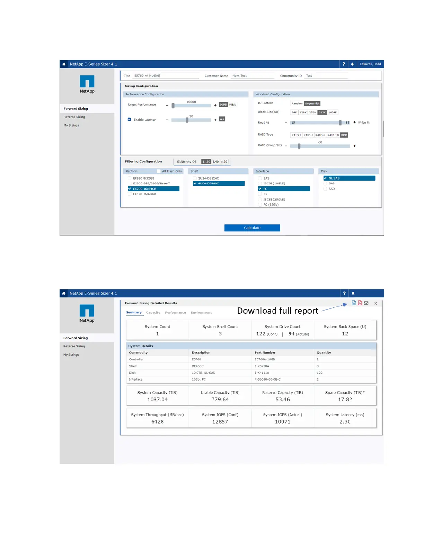
Task: Select Random IO Pattern
Action: click(x=297, y=104)
